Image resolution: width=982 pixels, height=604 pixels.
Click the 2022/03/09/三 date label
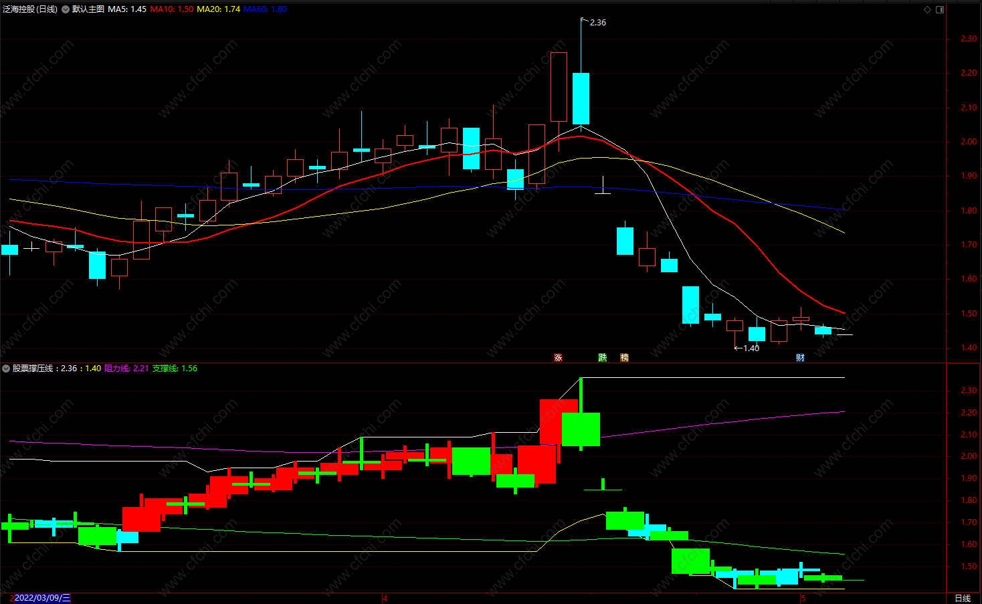point(42,598)
